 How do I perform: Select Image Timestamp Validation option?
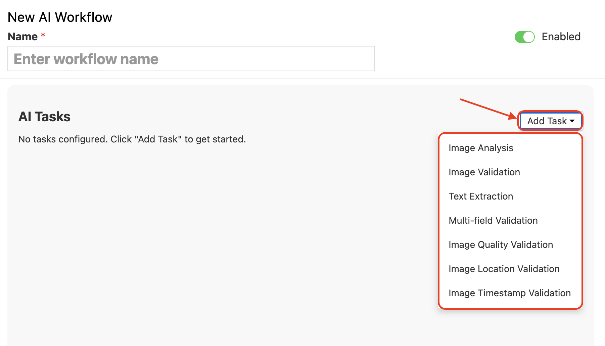click(x=509, y=293)
